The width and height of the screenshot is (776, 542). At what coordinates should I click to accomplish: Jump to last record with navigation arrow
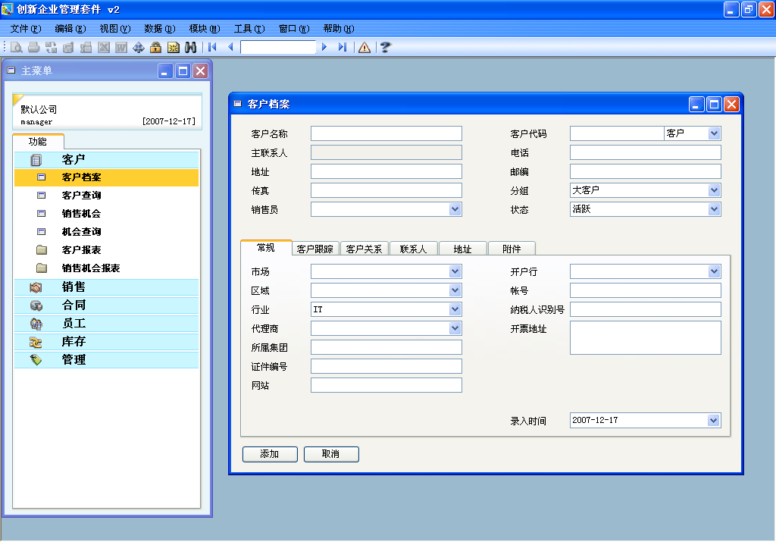coord(343,47)
